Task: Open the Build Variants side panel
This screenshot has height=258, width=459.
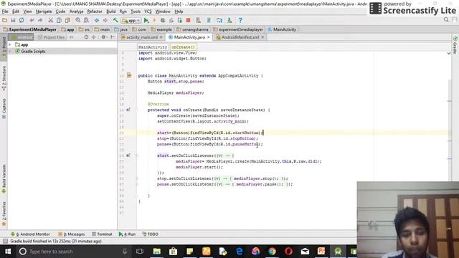Action: tap(4, 178)
